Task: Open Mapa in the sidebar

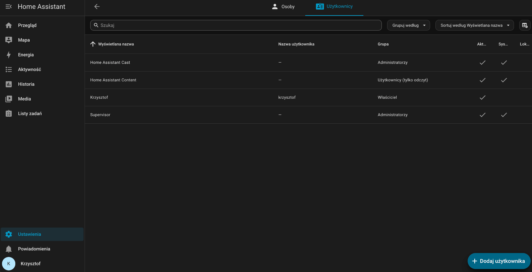Action: (42, 40)
